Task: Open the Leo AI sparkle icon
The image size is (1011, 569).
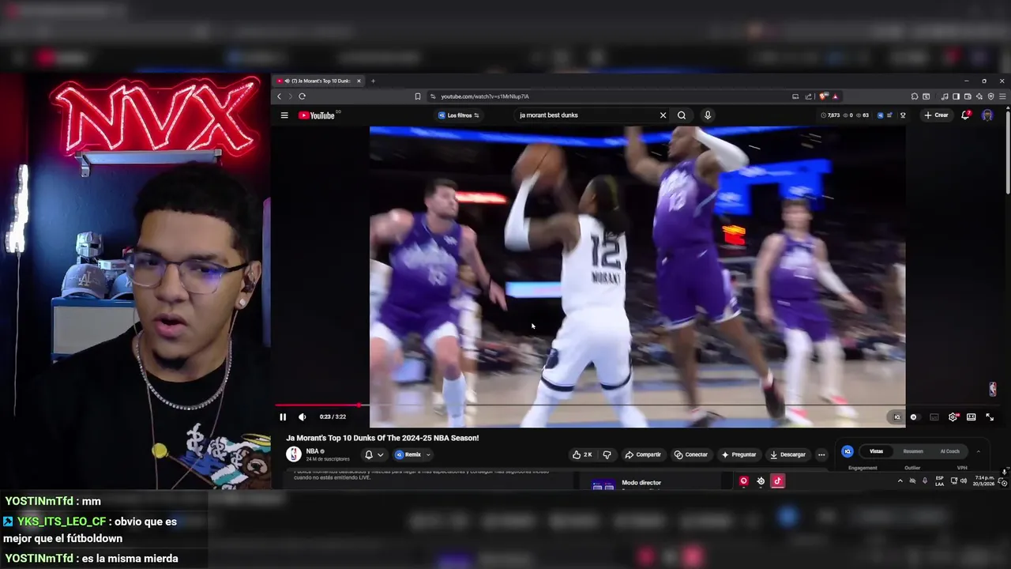Action: (979, 96)
